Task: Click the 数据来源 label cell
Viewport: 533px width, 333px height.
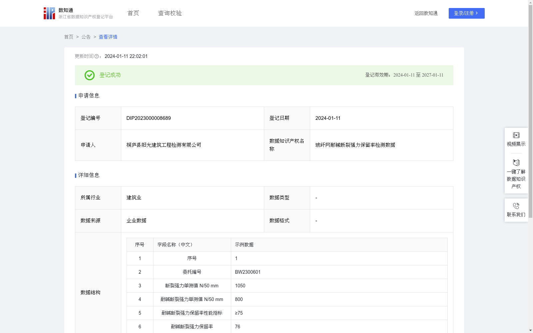Action: (98, 221)
